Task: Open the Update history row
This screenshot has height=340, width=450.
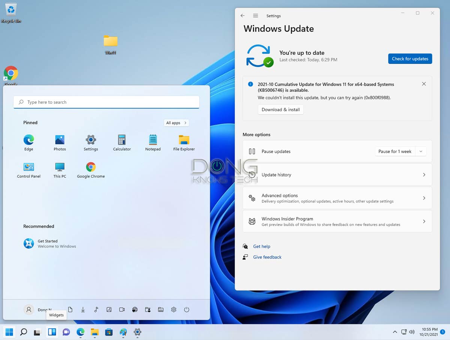Action: pyautogui.click(x=337, y=175)
